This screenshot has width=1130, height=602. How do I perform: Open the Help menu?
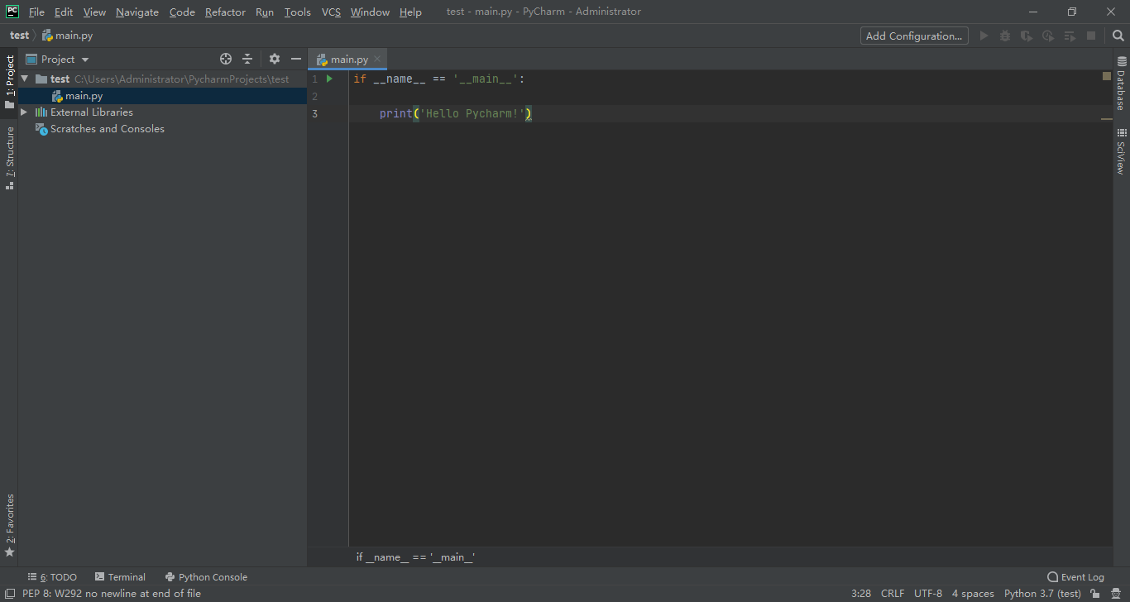pos(410,12)
